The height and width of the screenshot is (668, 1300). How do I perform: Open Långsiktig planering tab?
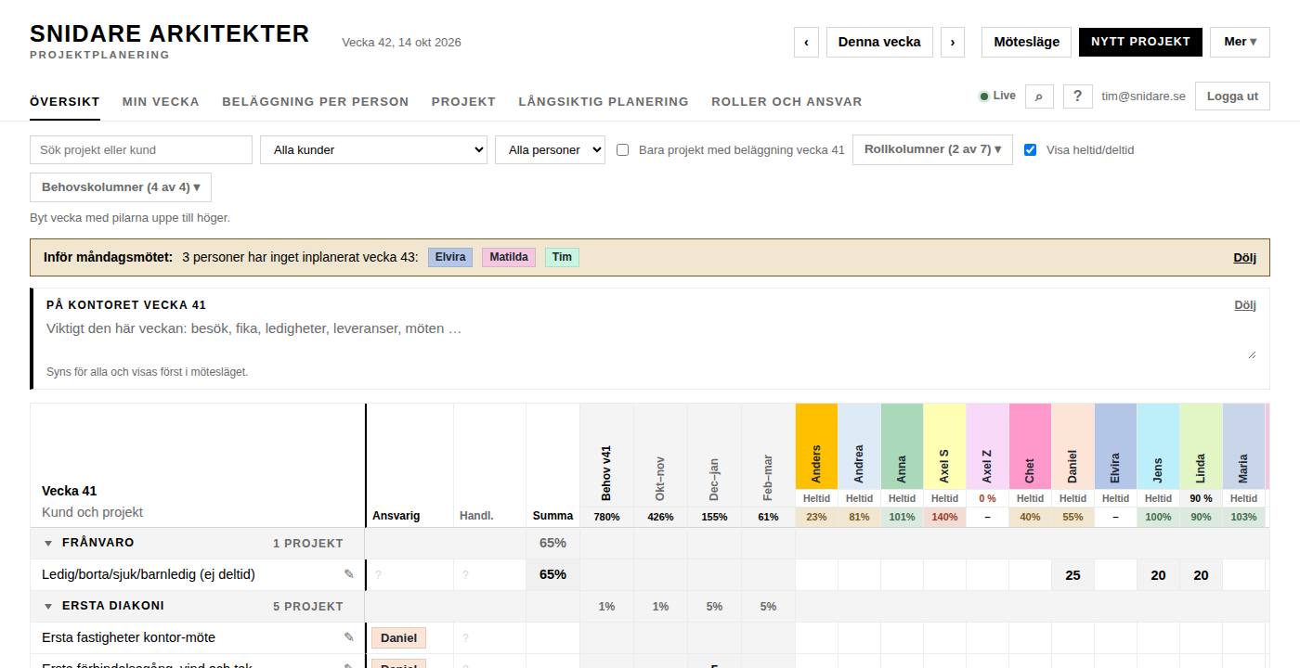tap(604, 102)
